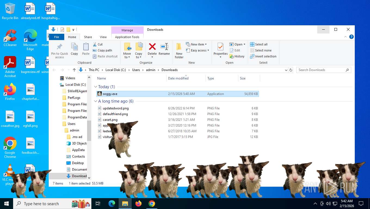Sort by the Size column header
Viewport: 370px width, 209px height.
[249, 78]
